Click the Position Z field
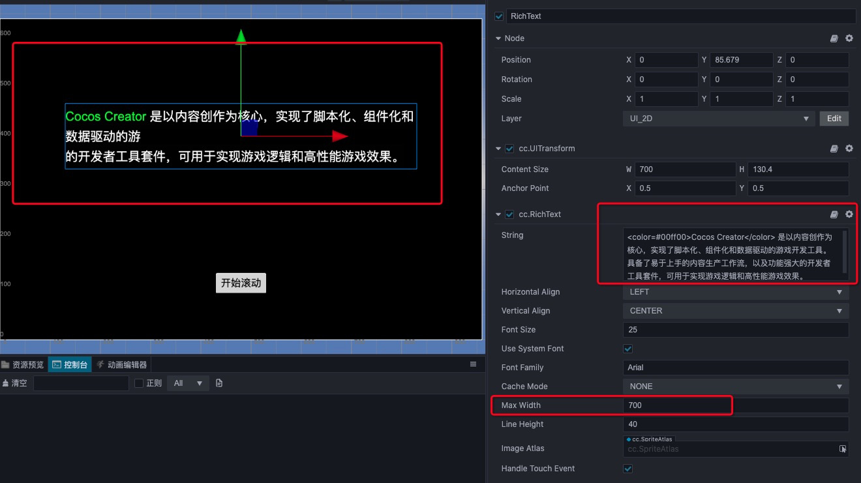This screenshot has width=861, height=483. click(817, 60)
